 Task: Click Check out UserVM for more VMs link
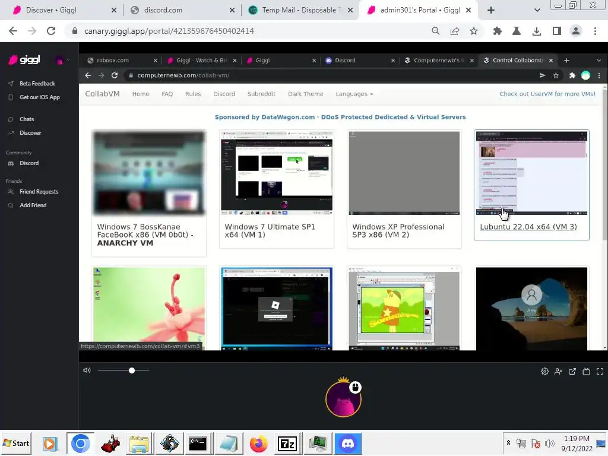547,94
